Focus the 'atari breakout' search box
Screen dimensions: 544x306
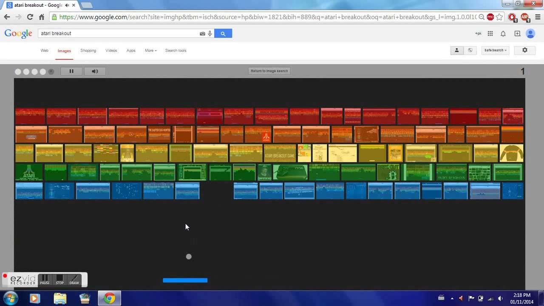[119, 34]
